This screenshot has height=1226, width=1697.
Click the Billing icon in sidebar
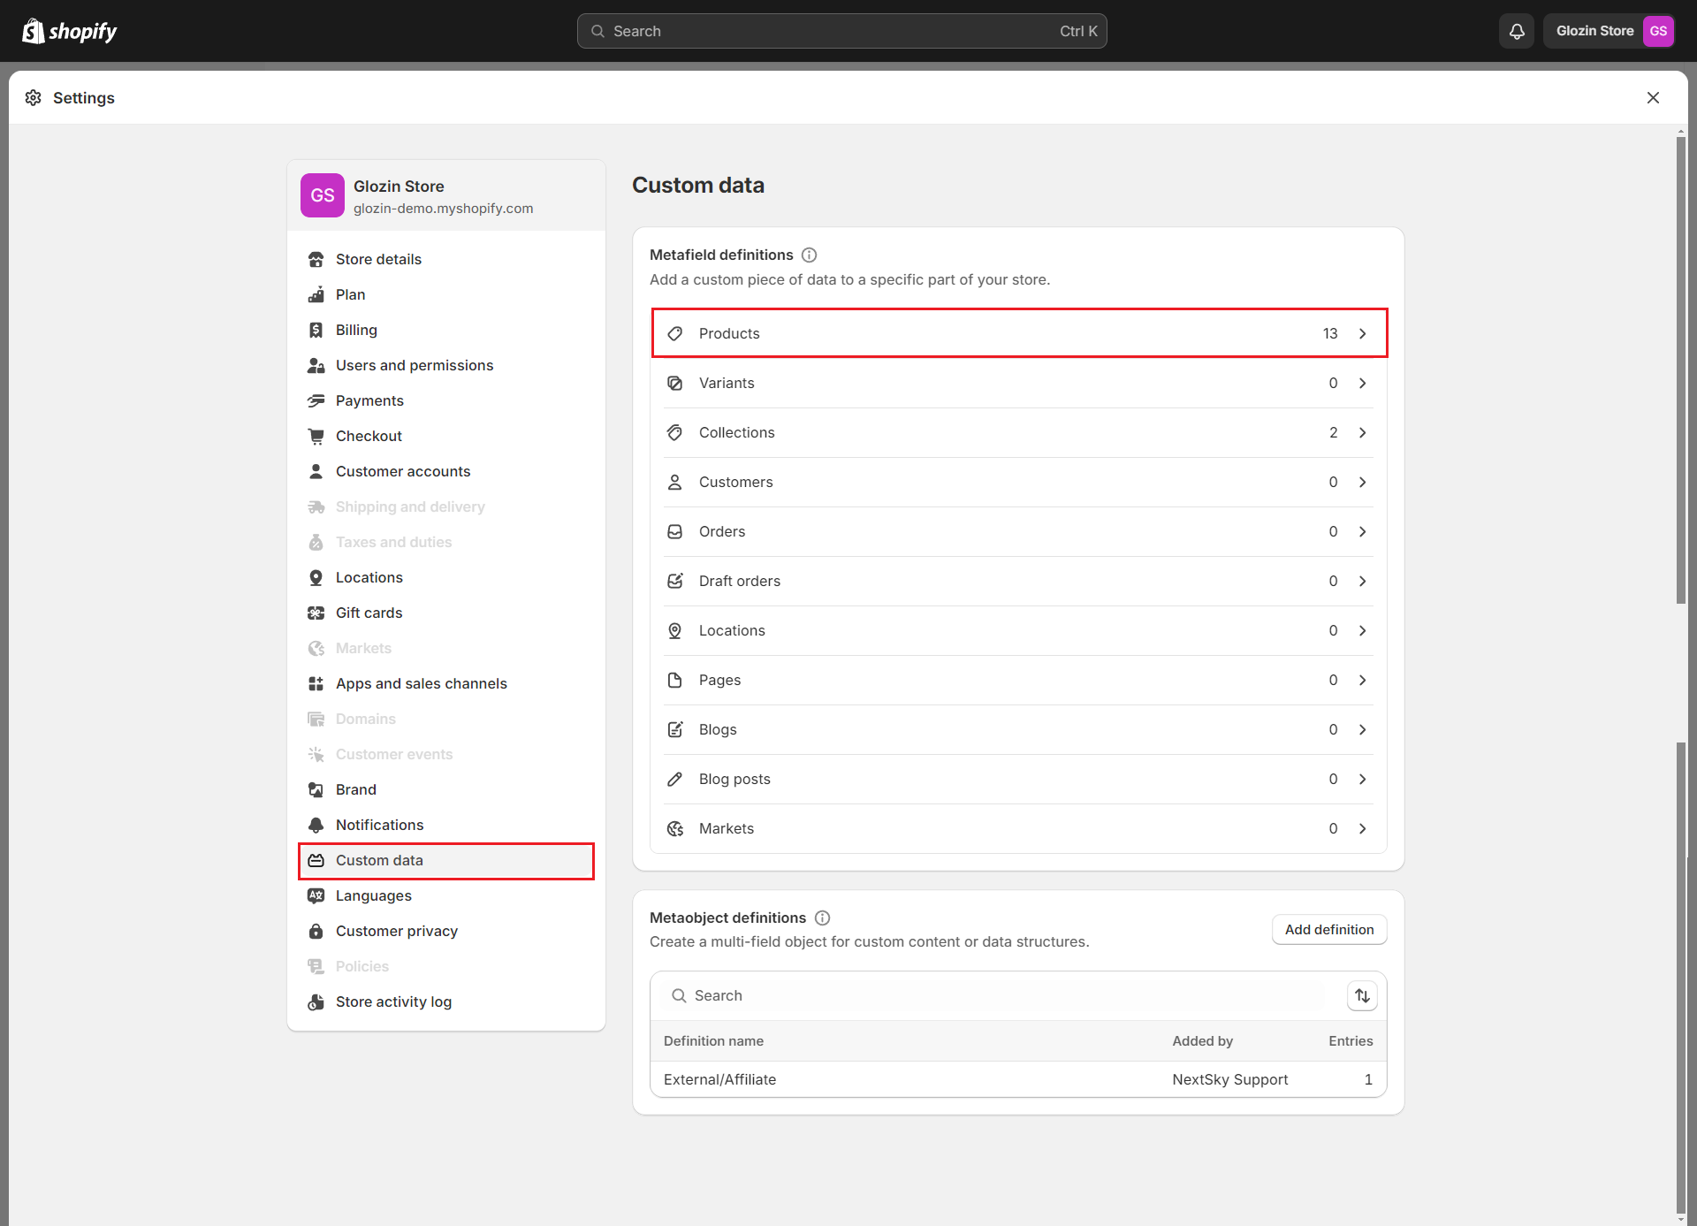[316, 330]
